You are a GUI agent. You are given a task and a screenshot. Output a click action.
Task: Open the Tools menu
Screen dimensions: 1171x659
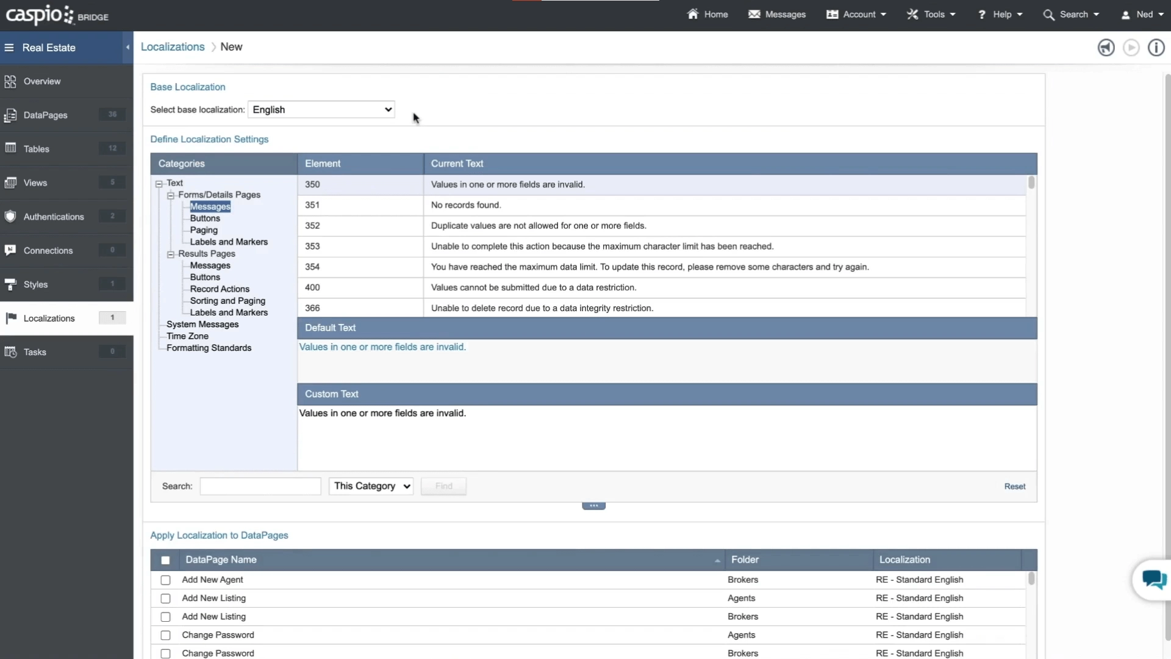point(931,15)
